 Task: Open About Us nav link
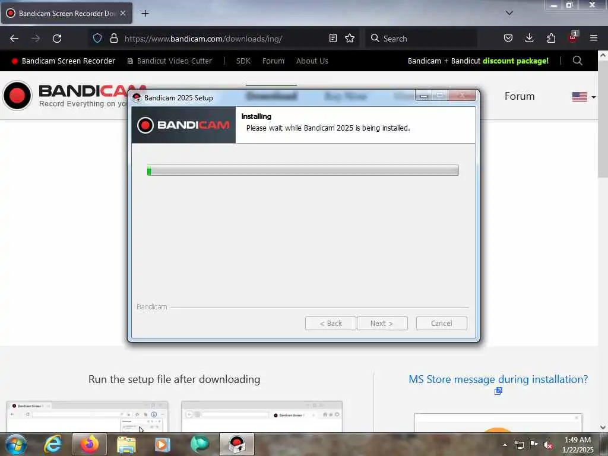pyautogui.click(x=312, y=61)
